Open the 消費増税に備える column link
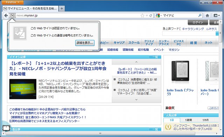The height and width of the screenshot is (137, 224). [x=137, y=81]
